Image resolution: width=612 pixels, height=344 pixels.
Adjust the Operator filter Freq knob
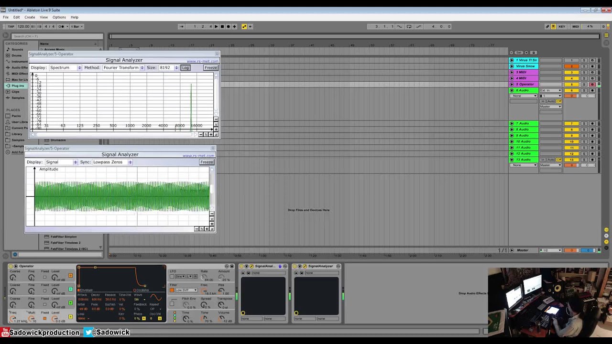coord(204,290)
